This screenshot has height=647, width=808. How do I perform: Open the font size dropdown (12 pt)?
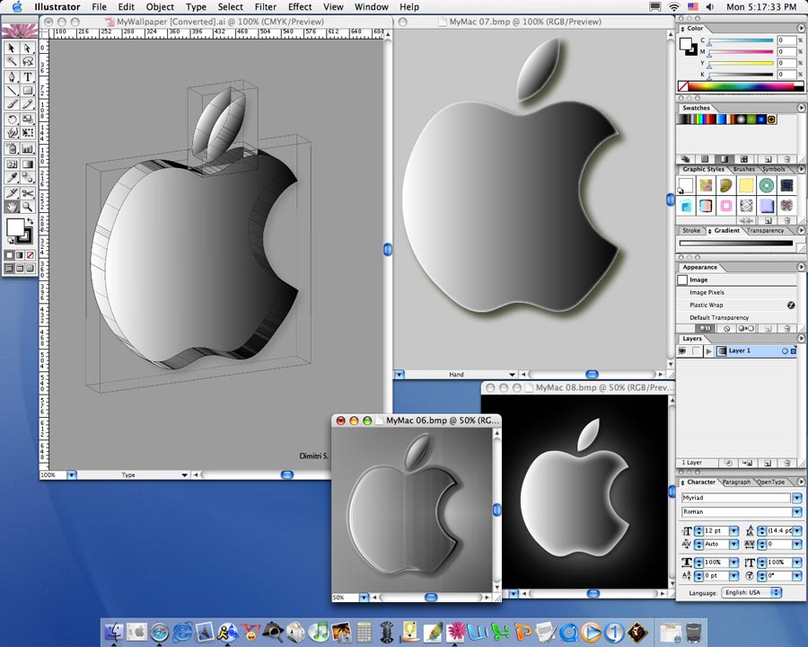coord(734,531)
